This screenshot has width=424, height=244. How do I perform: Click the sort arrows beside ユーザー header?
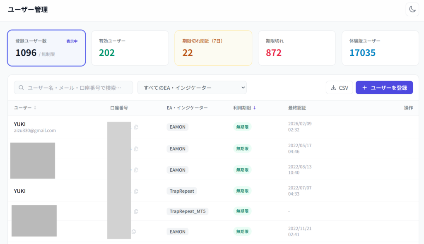pyautogui.click(x=35, y=108)
